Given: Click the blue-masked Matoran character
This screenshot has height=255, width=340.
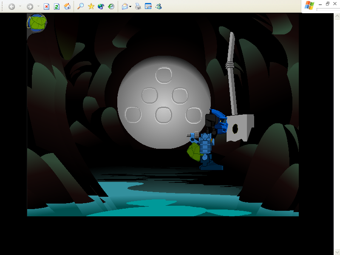Looking at the screenshot, I should [x=207, y=140].
